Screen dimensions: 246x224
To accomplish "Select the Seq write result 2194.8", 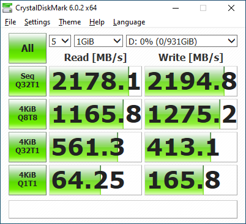I will click(x=191, y=81).
